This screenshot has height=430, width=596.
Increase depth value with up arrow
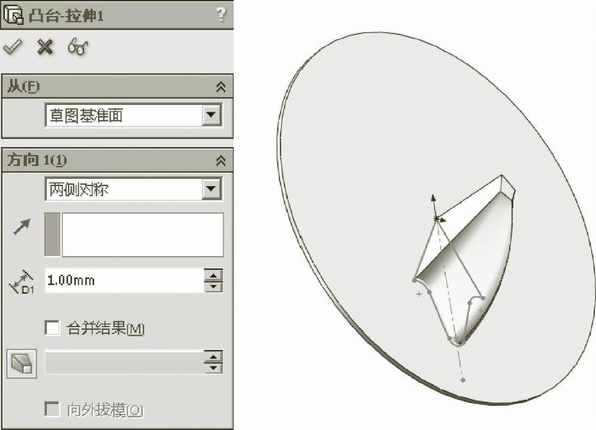pyautogui.click(x=213, y=275)
